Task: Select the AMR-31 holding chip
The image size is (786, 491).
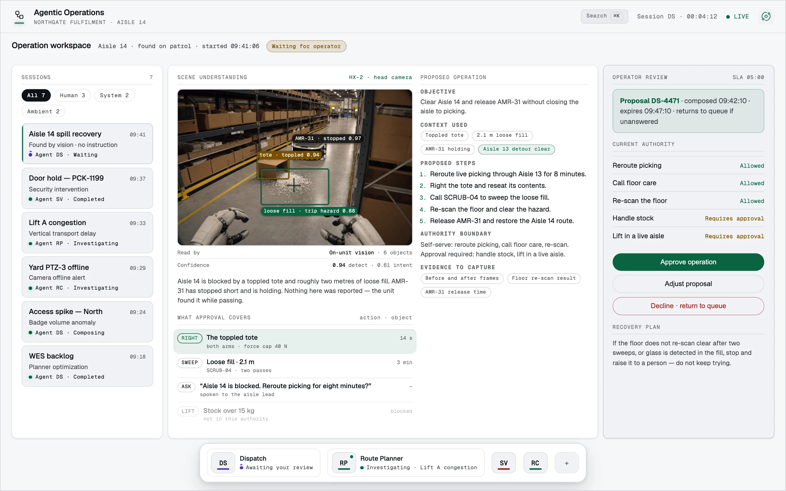Action: tap(447, 149)
